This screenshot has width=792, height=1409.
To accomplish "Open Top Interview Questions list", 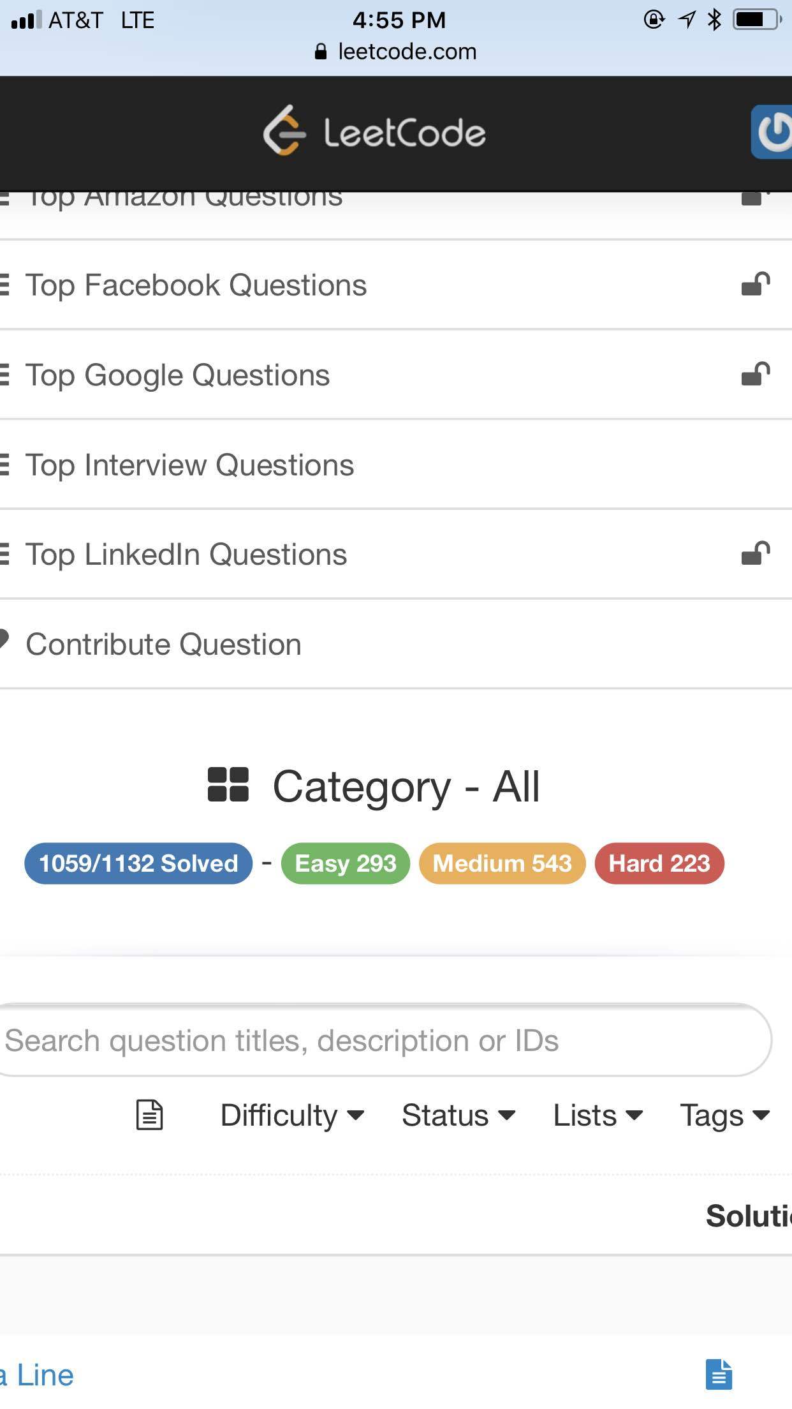I will 396,465.
